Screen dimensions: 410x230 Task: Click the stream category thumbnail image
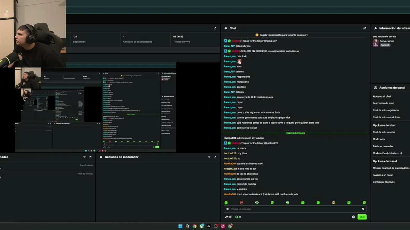click(375, 43)
